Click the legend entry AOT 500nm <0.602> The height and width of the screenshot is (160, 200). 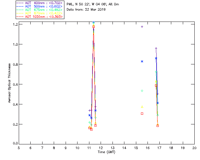39,6
